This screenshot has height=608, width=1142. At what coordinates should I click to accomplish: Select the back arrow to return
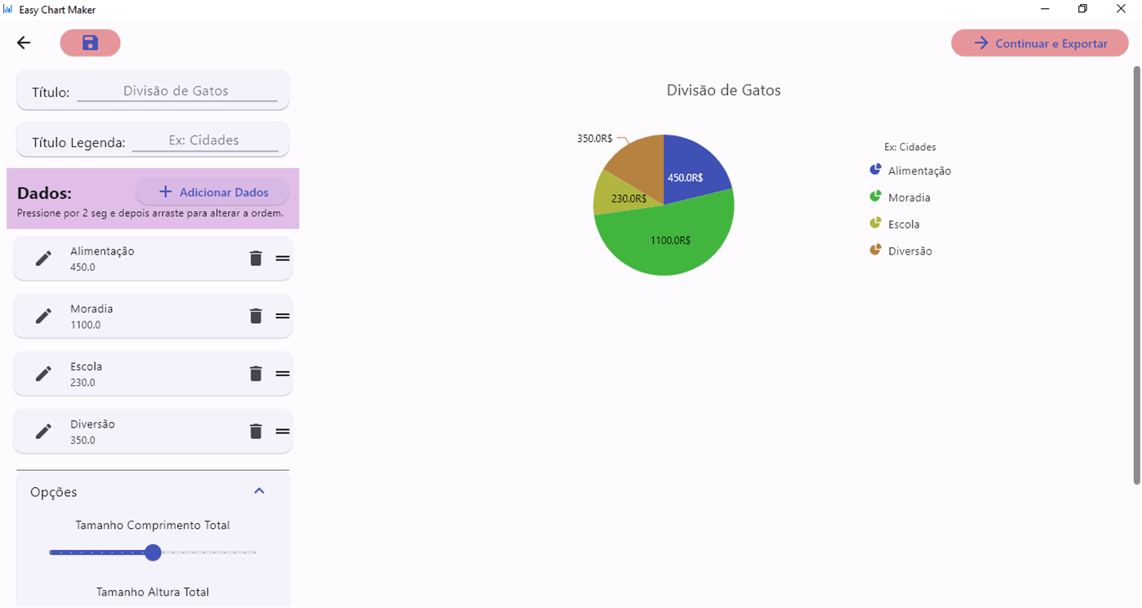click(x=23, y=42)
